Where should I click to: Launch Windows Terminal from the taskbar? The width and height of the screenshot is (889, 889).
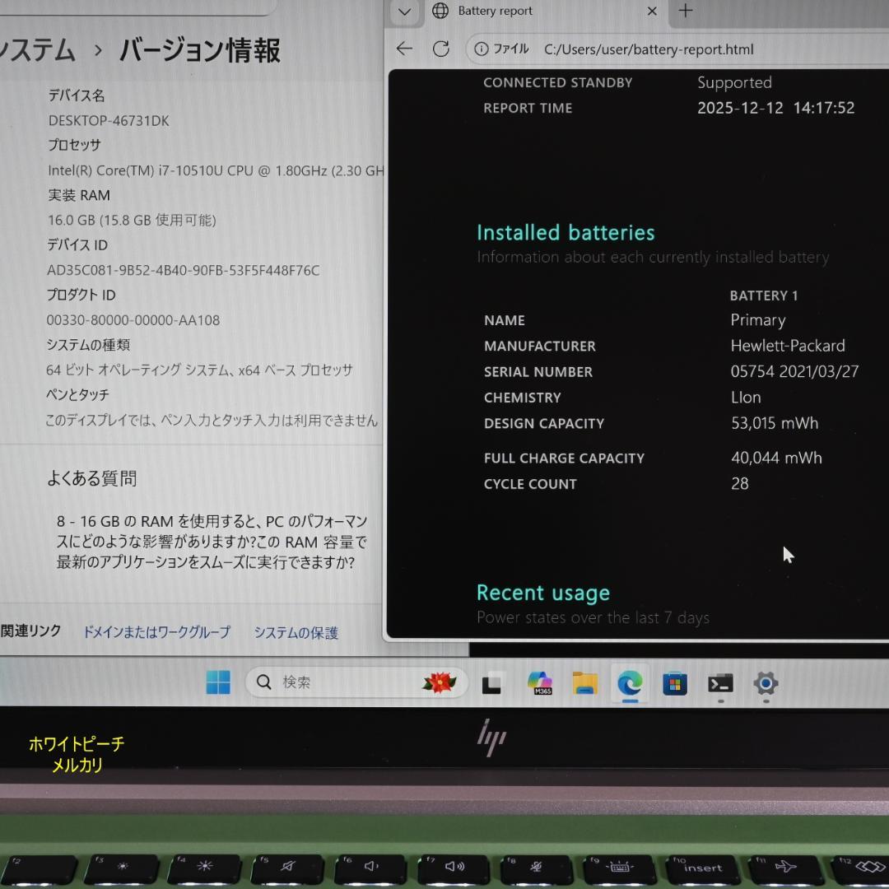tap(720, 683)
